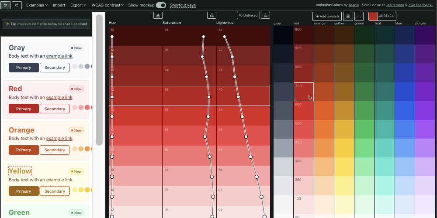Select the blue column header
The width and height of the screenshot is (437, 218).
(398, 24)
